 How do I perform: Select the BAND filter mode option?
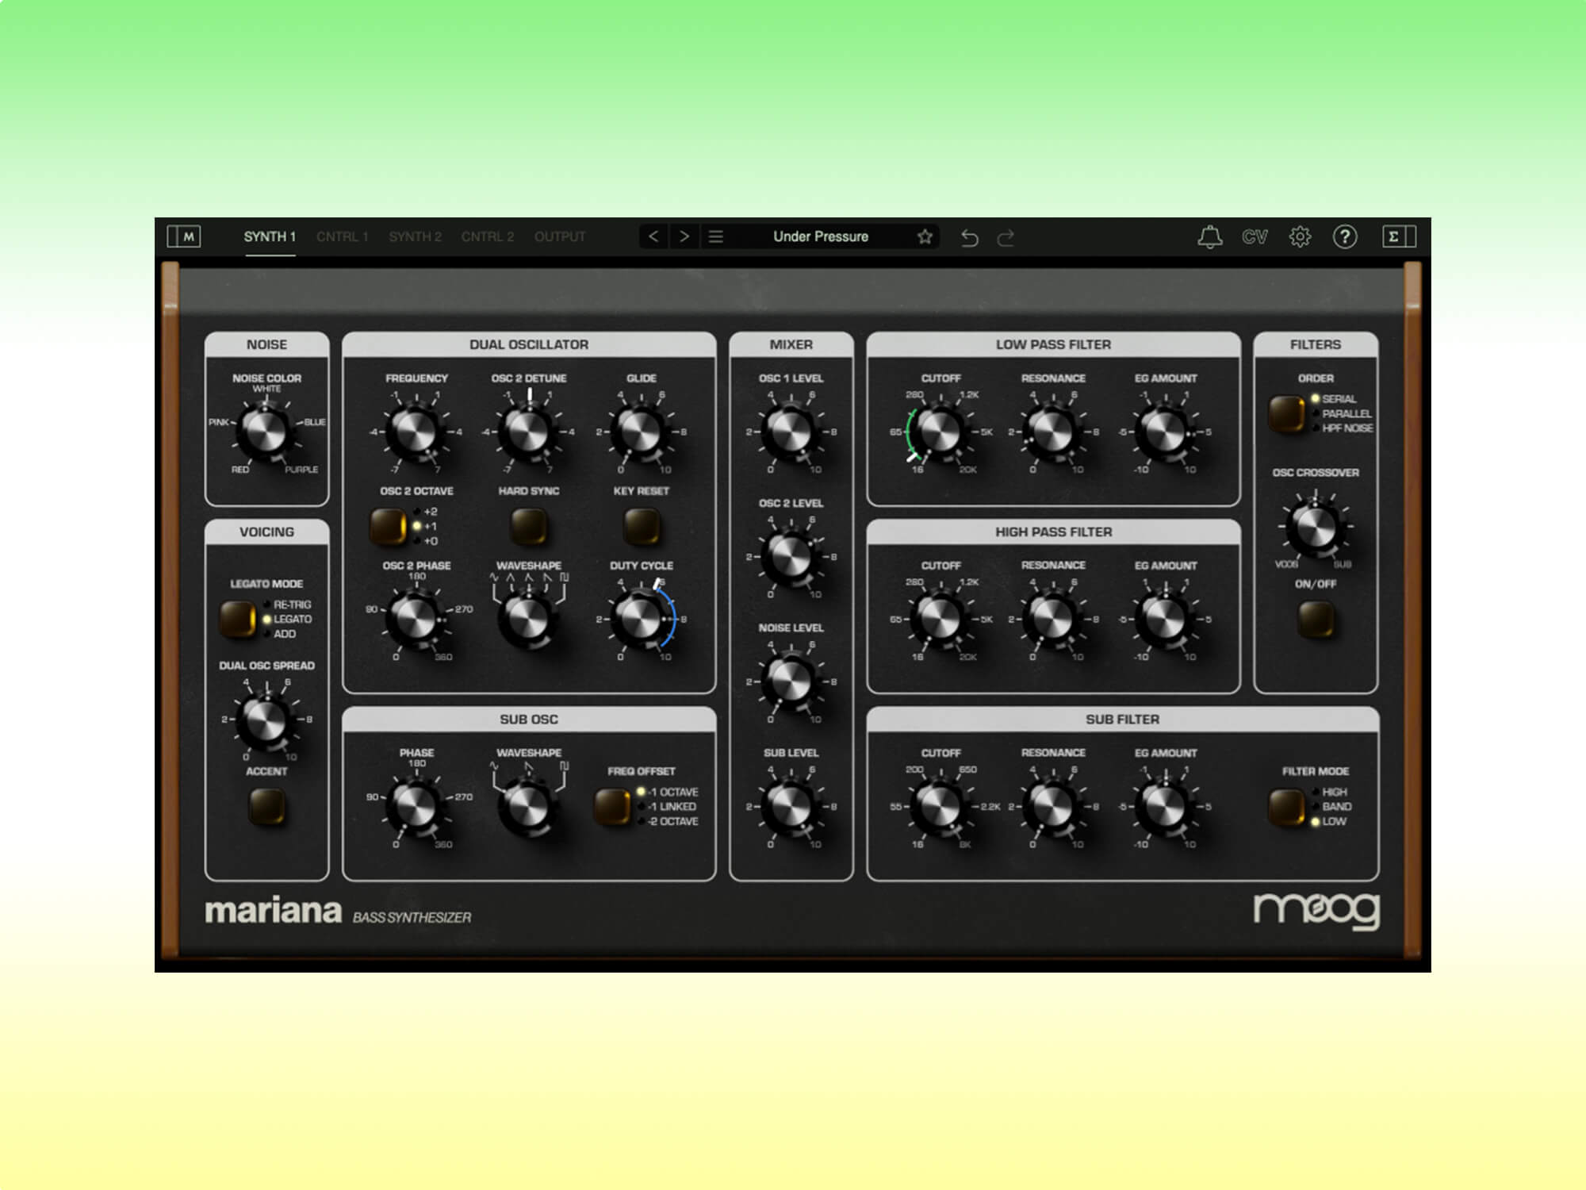(1331, 806)
